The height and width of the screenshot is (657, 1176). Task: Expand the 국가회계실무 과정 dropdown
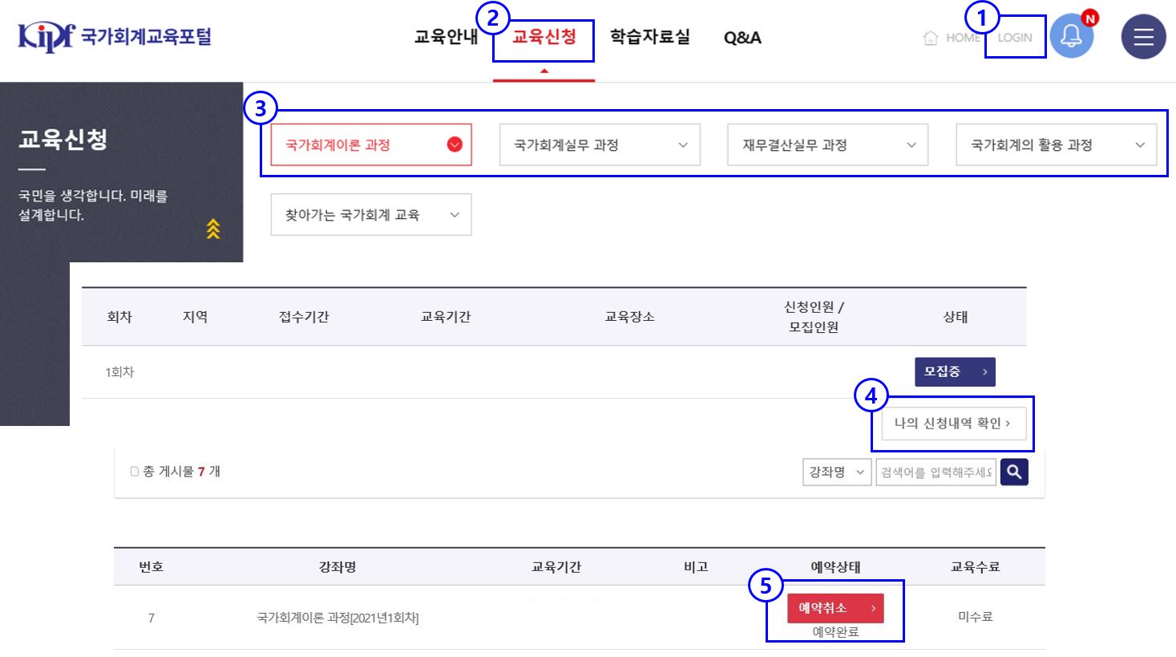[x=599, y=144]
